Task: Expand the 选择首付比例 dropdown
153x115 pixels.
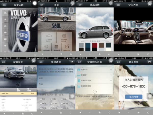Action: (x=95, y=81)
